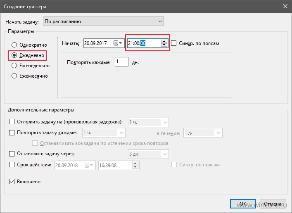292x213 pixels.
Task: Open the Начать задачу dropdown По расписанию
Action: 103,21
